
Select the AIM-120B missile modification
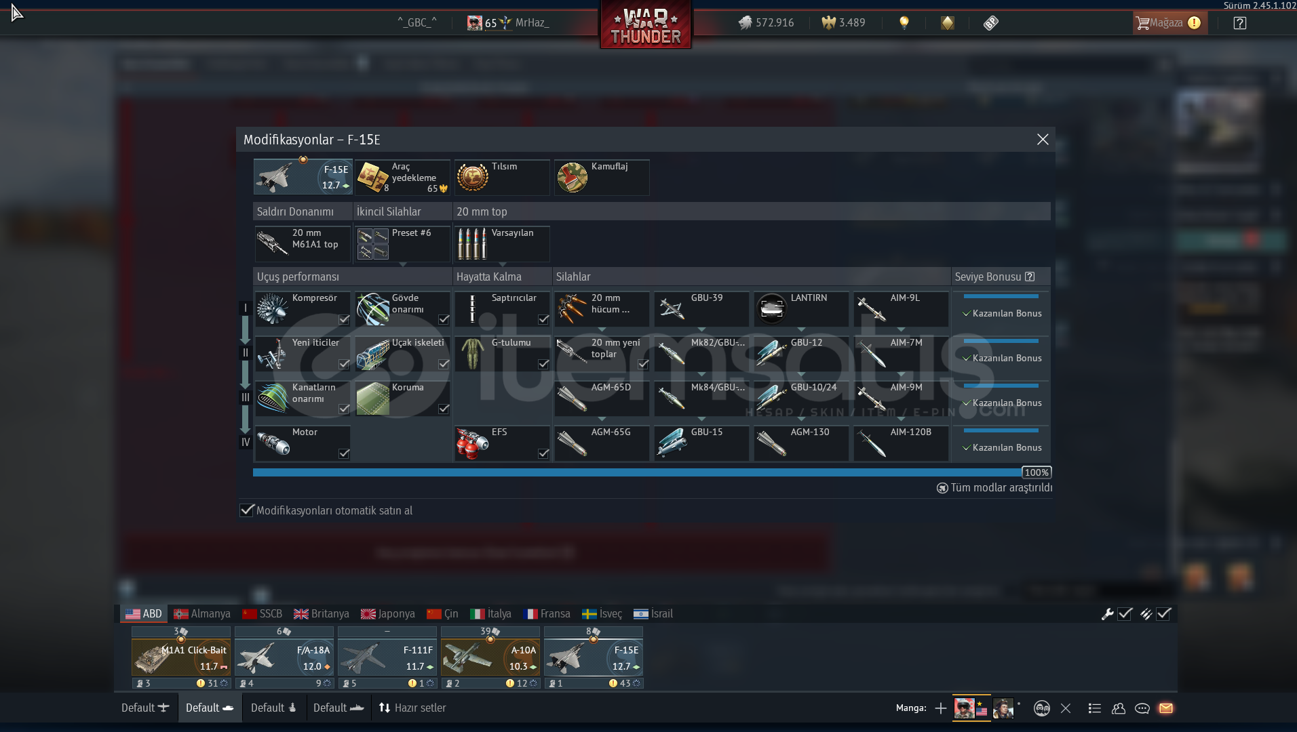[901, 443]
